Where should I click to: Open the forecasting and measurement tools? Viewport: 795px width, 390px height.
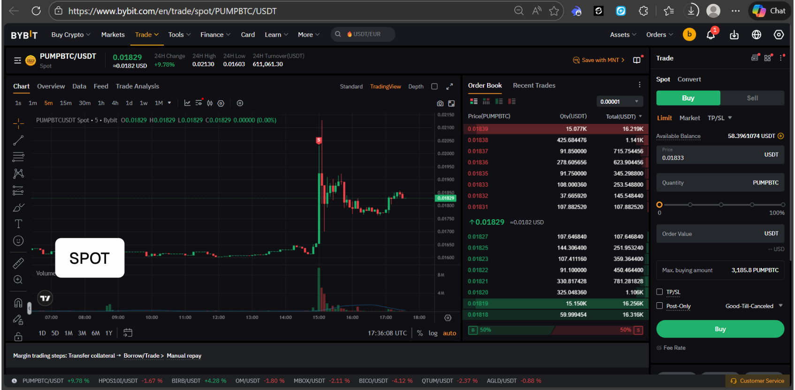click(18, 191)
